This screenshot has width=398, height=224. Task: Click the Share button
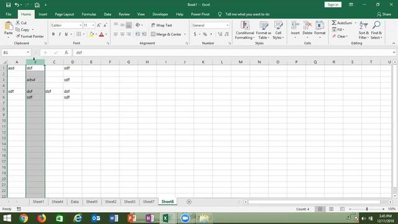coord(384,14)
